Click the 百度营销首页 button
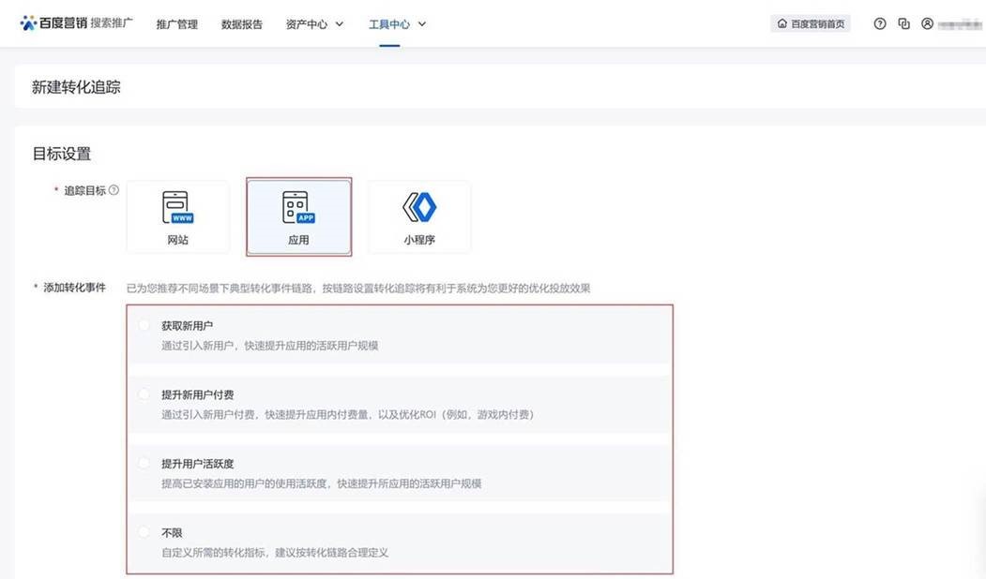This screenshot has width=986, height=579. (811, 24)
